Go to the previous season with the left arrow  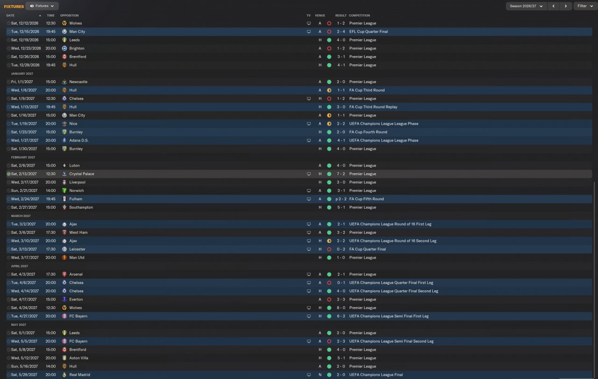pyautogui.click(x=554, y=6)
